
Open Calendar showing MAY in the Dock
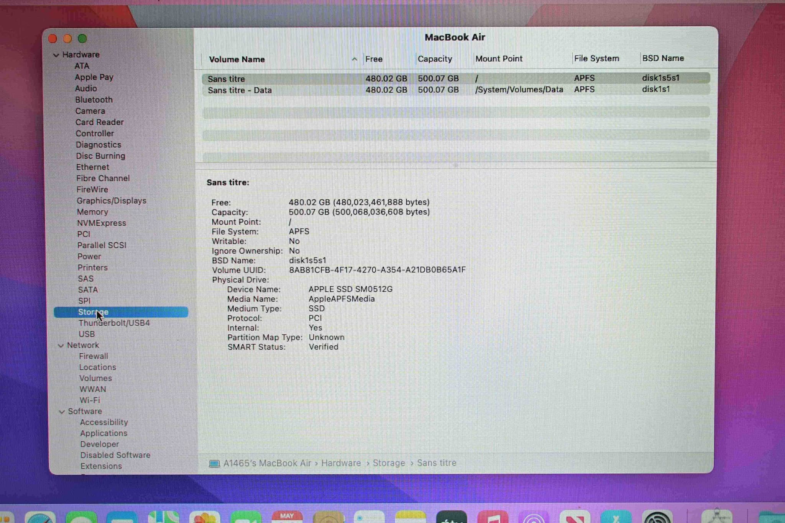pyautogui.click(x=287, y=517)
